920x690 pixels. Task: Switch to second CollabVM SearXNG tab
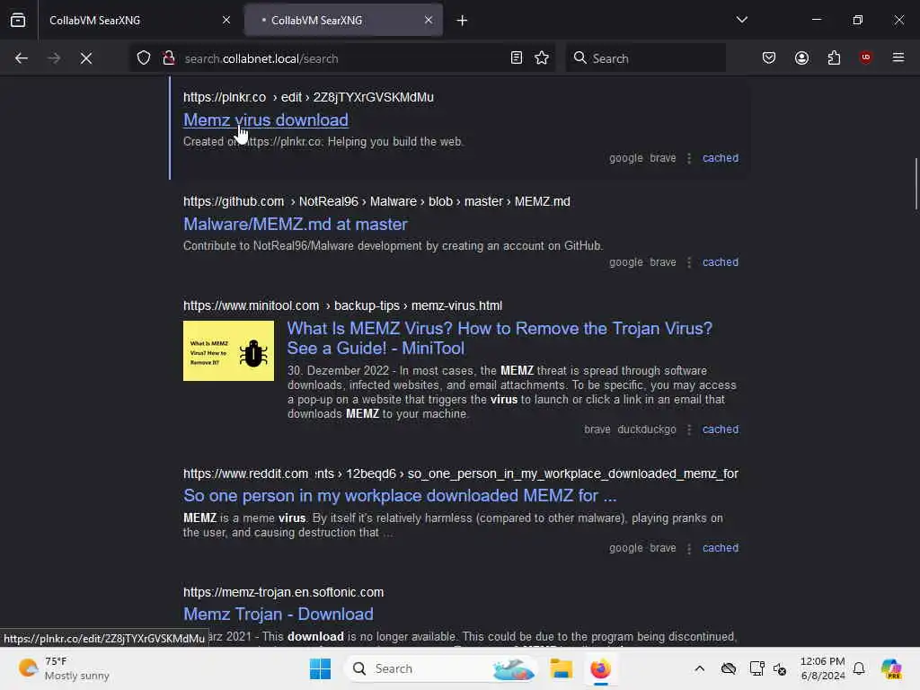pos(344,20)
